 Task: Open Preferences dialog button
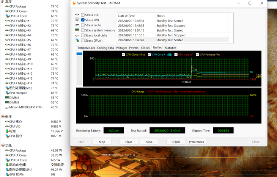(197, 142)
